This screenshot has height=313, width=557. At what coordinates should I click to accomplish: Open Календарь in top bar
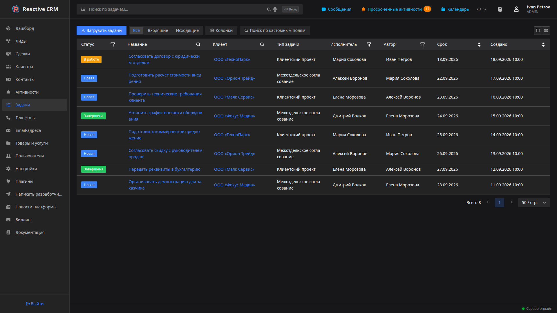[x=455, y=9]
